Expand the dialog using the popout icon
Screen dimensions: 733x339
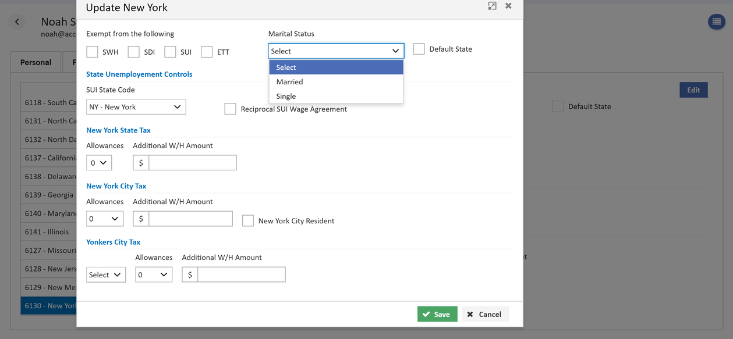[x=492, y=6]
